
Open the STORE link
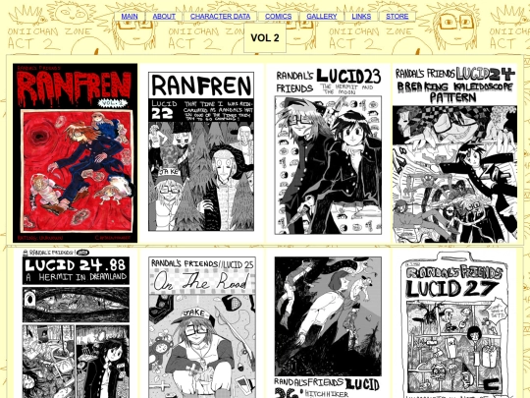397,17
